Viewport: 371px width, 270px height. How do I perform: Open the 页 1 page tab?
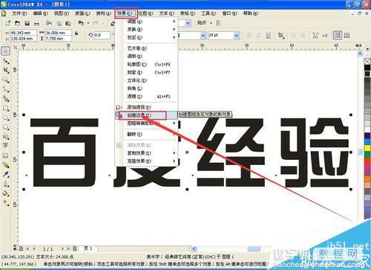tap(88, 248)
